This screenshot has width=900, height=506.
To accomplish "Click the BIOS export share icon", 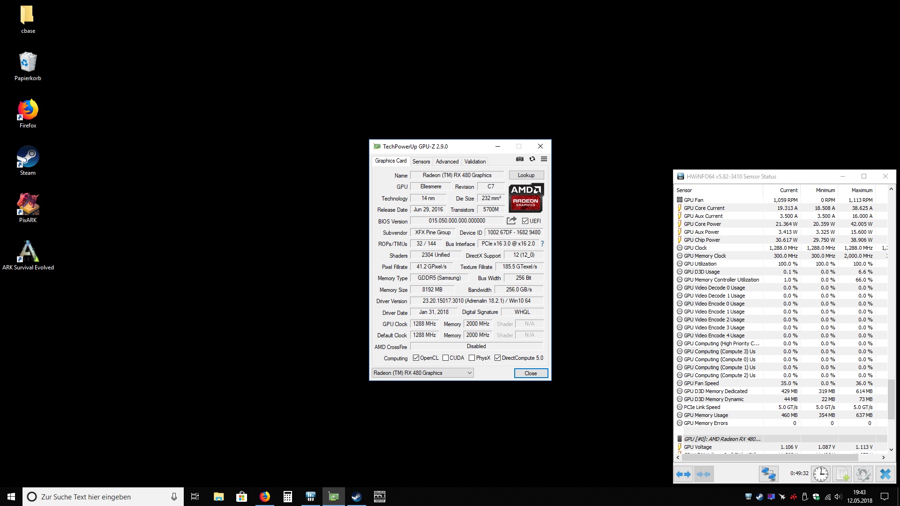I will [511, 221].
